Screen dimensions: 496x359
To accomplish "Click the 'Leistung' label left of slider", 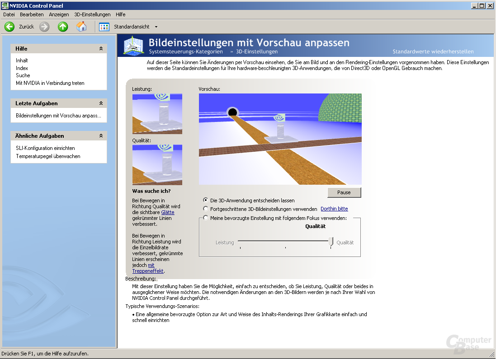I will 225,242.
